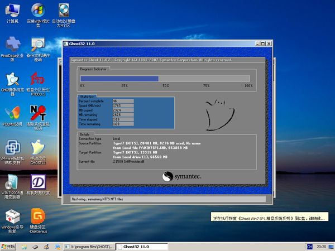Click the 100% progress scale label
Viewport: 335px width, 251px height.
click(248, 85)
